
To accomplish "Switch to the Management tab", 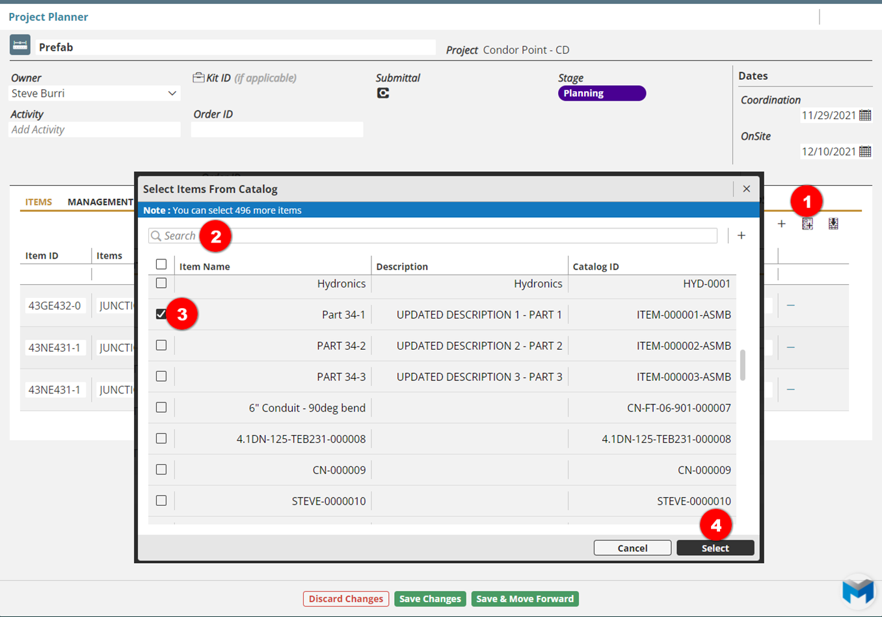I will click(x=100, y=202).
